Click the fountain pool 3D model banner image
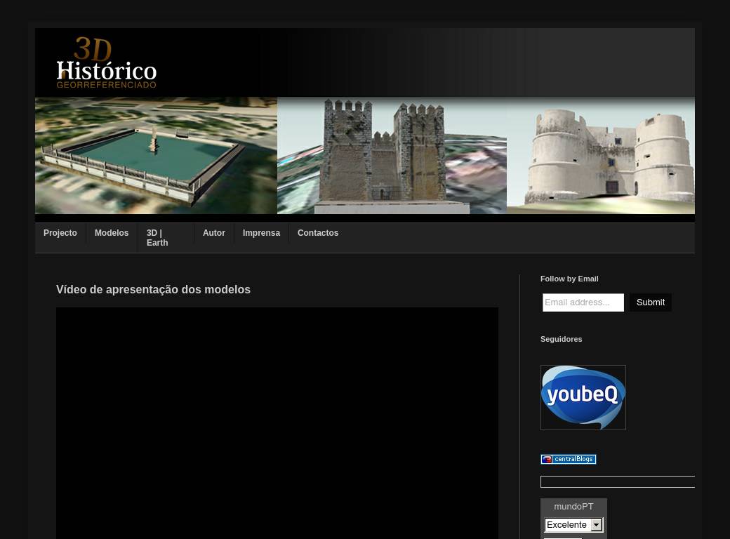This screenshot has height=539, width=730. tap(156, 156)
